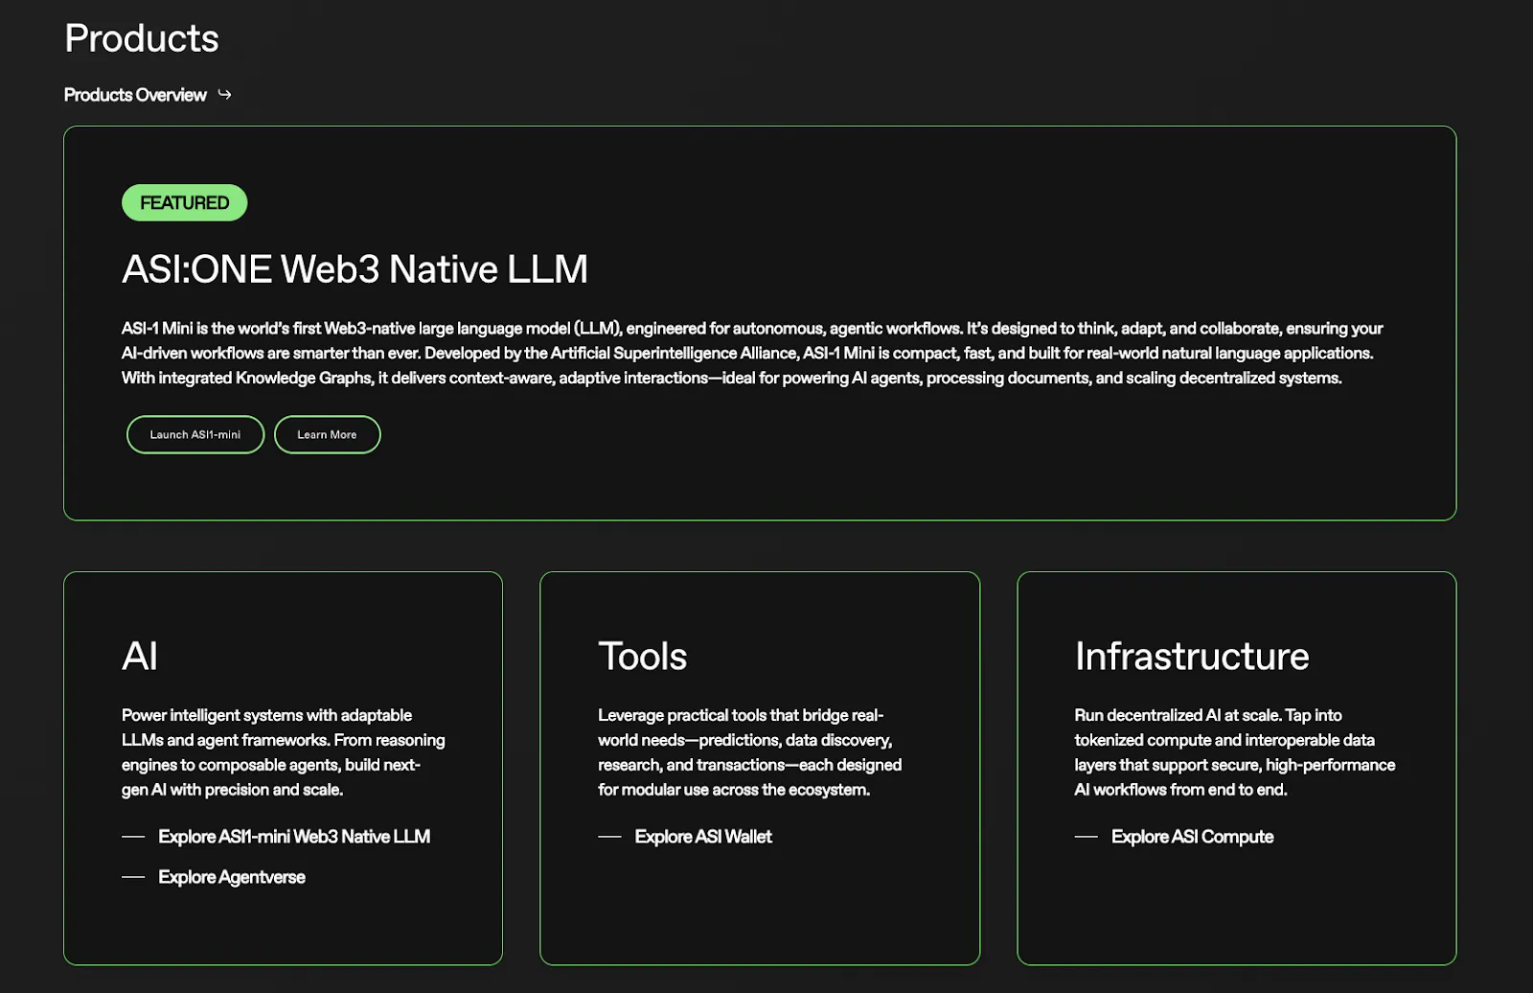Click the dash icon before Explore Agentverse
The height and width of the screenshot is (993, 1533).
133,877
